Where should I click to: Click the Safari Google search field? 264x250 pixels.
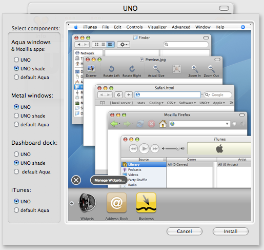(218, 94)
